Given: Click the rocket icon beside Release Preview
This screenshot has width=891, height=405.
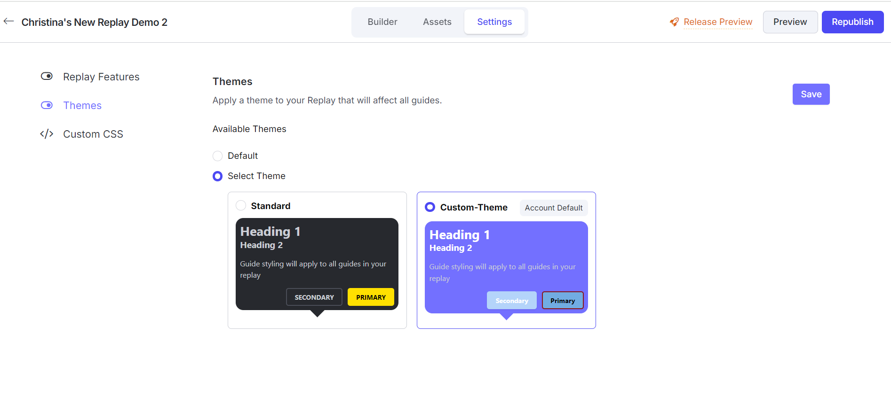Looking at the screenshot, I should [x=674, y=22].
